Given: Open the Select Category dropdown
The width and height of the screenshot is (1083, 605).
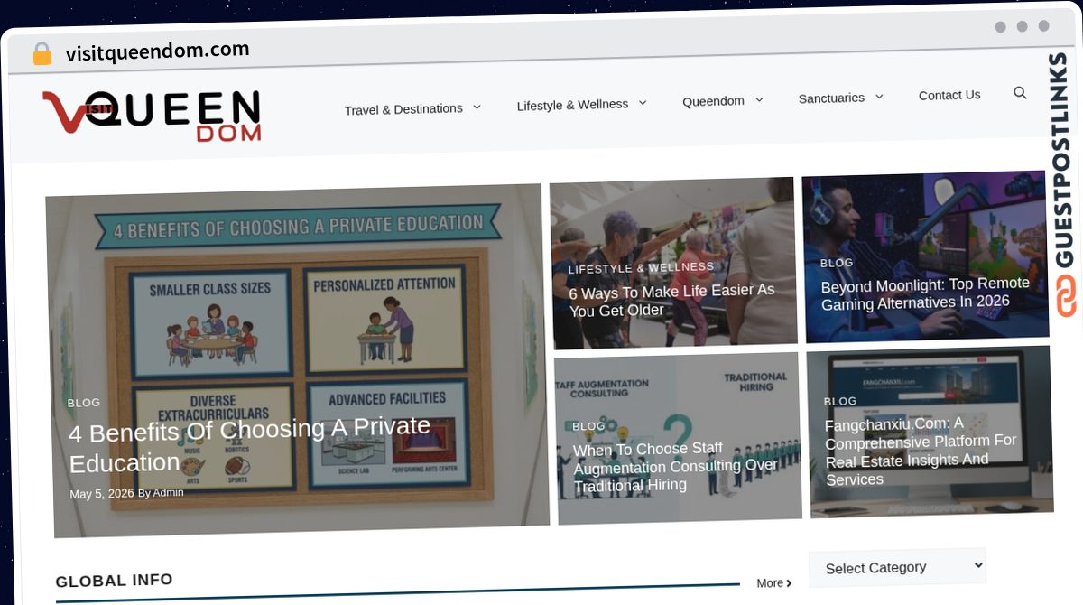Looking at the screenshot, I should [896, 567].
